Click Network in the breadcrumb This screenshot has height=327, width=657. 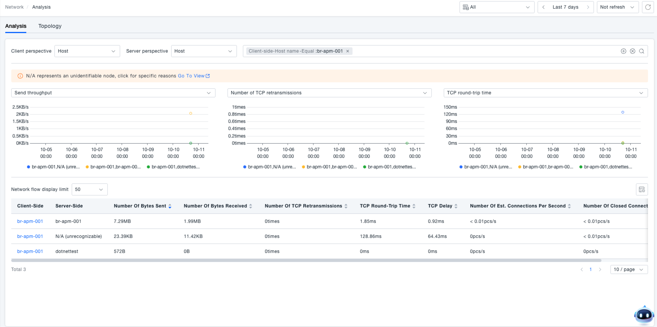(14, 7)
